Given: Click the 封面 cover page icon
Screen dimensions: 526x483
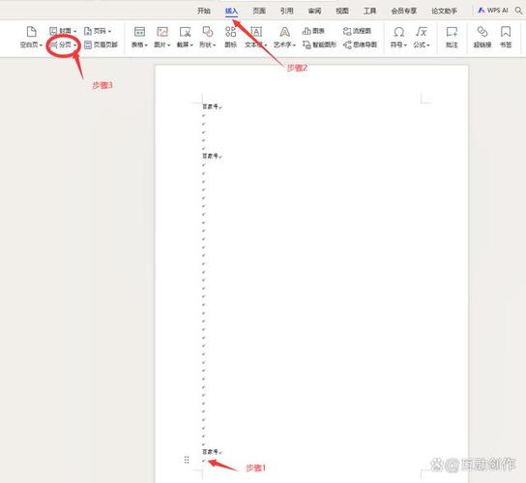Looking at the screenshot, I should click(53, 31).
